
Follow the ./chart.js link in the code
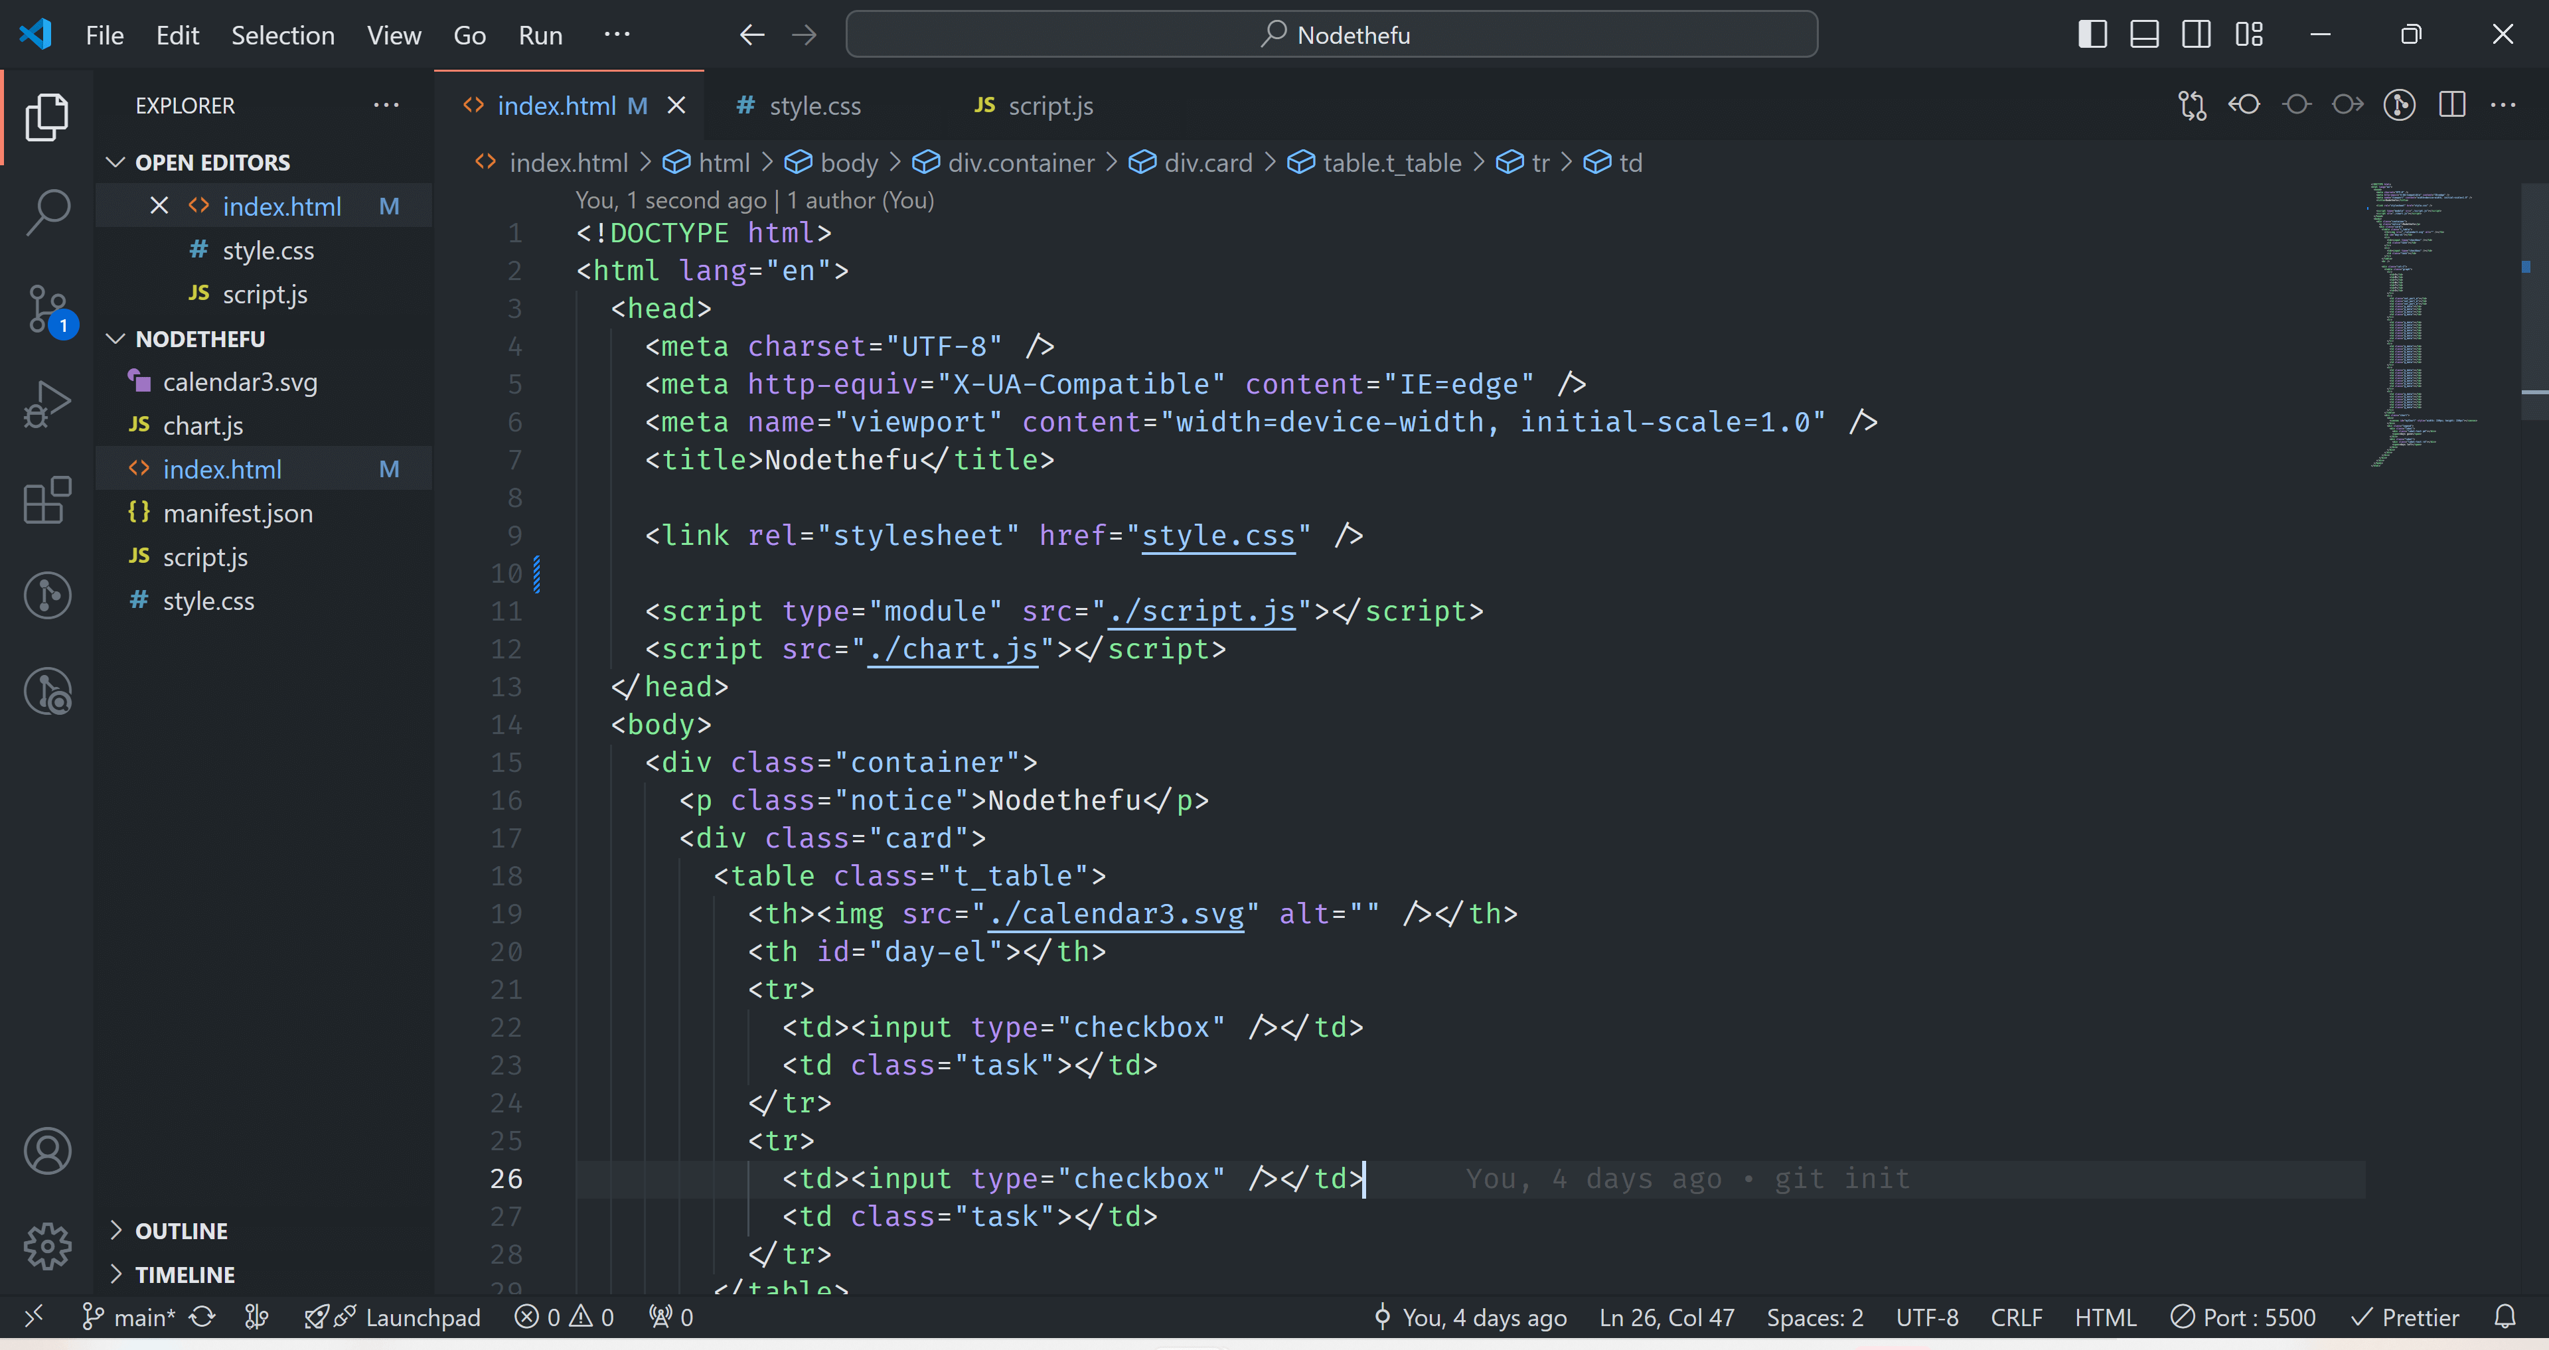point(953,649)
